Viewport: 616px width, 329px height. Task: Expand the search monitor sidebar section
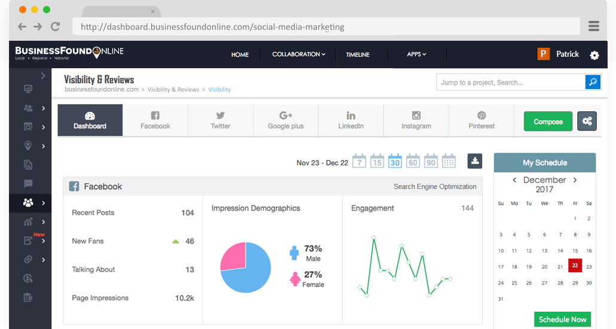coord(43,127)
